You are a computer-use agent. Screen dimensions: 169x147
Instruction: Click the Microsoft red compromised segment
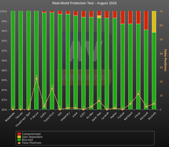[x=146, y=20]
